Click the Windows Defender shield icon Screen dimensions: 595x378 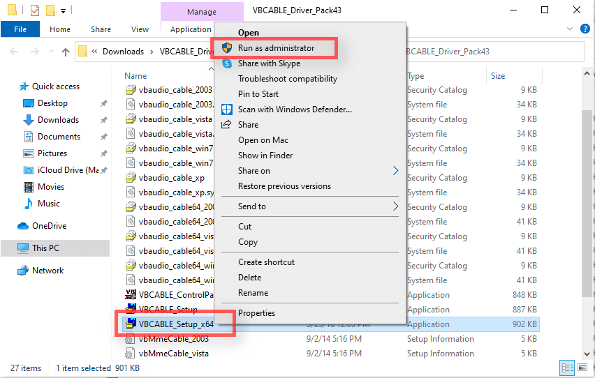[x=227, y=109]
